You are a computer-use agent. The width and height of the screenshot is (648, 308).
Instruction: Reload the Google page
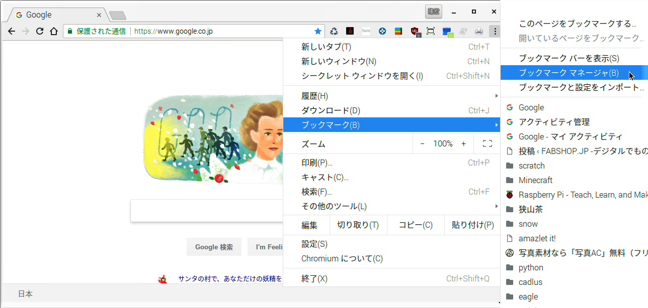[40, 31]
